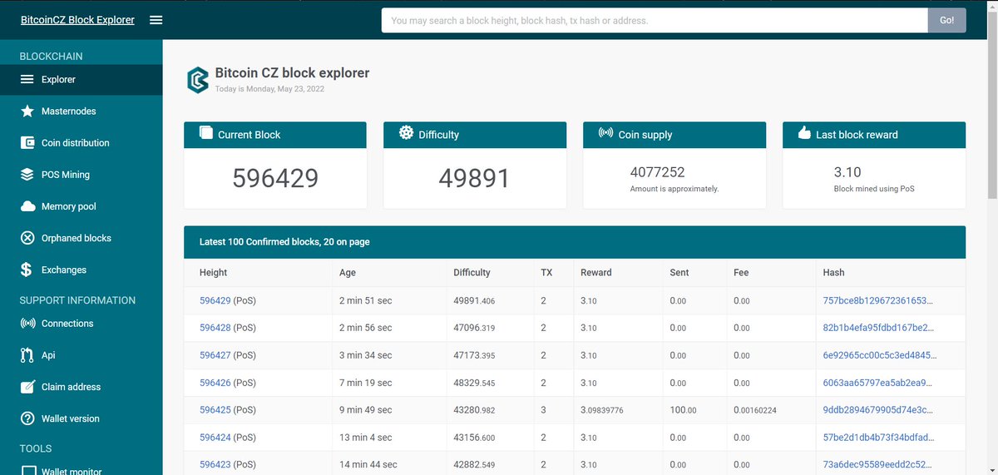The width and height of the screenshot is (998, 475).
Task: Click the Exchanges dollar icon
Action: click(x=27, y=270)
